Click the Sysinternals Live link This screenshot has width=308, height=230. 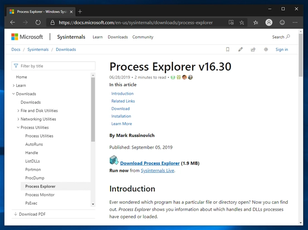click(x=157, y=171)
